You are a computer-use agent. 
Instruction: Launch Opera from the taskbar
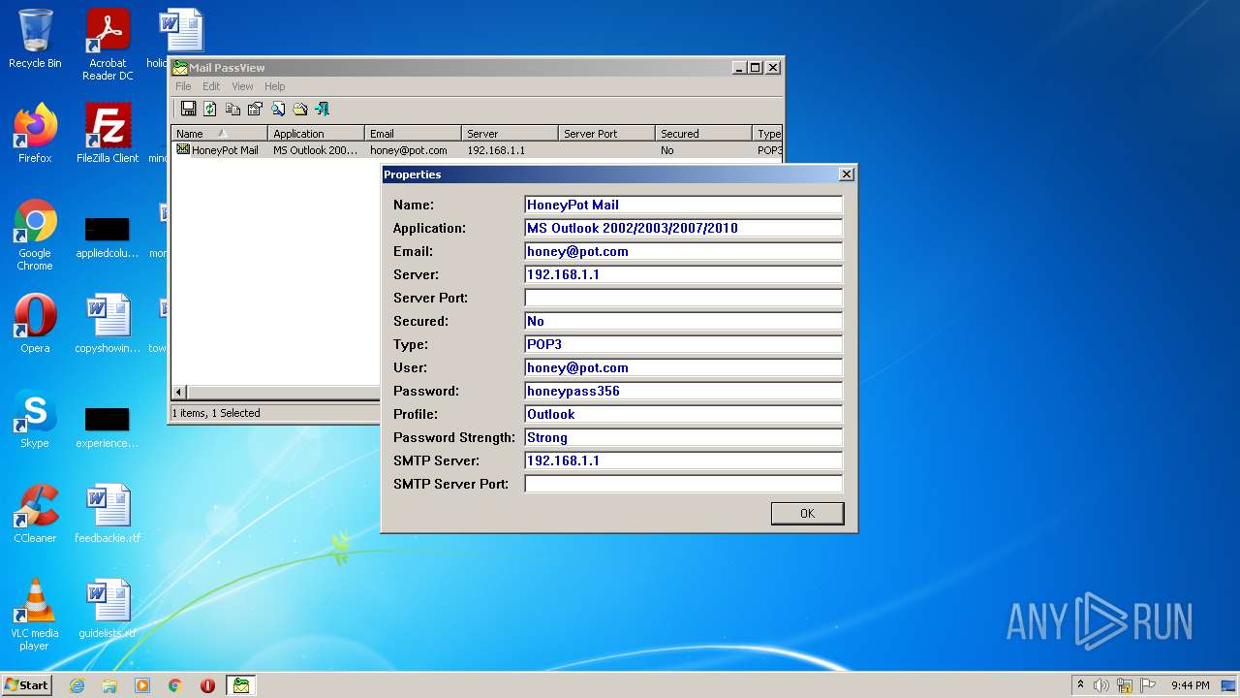pyautogui.click(x=207, y=685)
